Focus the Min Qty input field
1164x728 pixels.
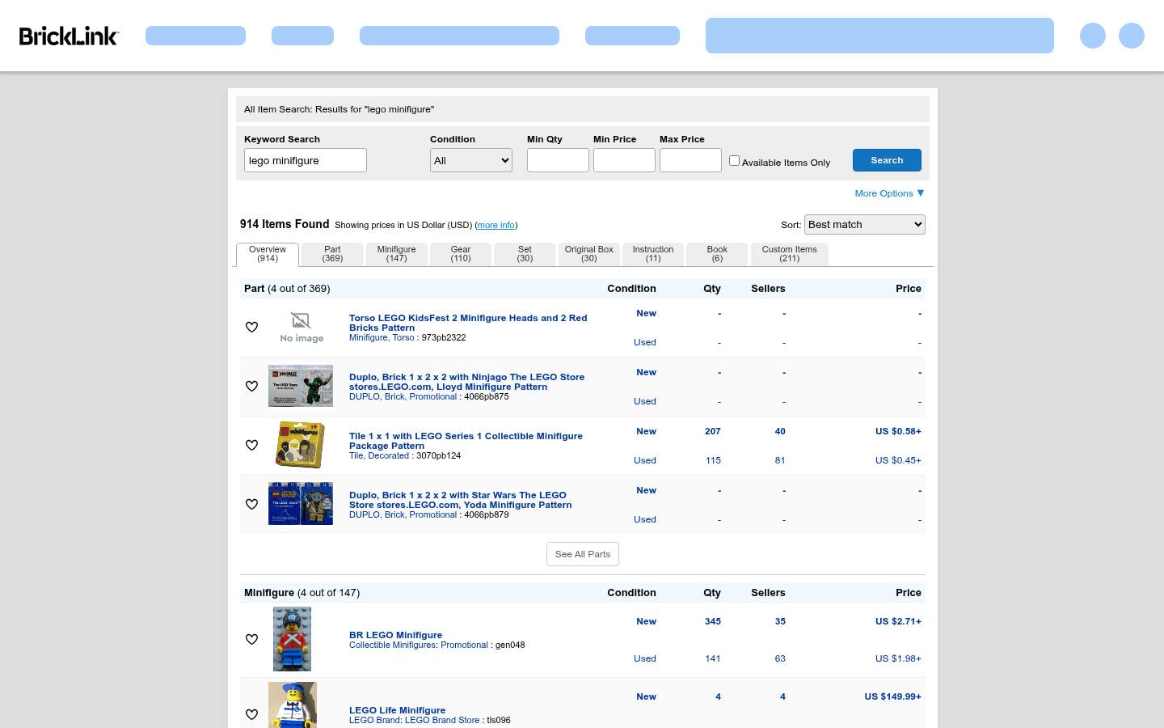pyautogui.click(x=558, y=160)
